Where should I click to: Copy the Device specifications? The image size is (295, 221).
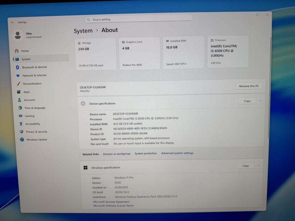(247, 101)
